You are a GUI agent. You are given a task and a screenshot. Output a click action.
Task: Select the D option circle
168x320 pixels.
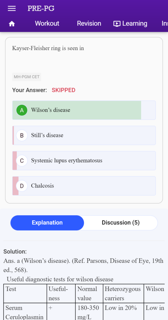[x=22, y=186]
